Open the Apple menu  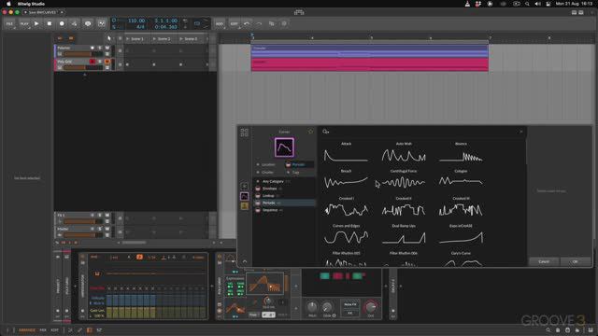[8, 4]
